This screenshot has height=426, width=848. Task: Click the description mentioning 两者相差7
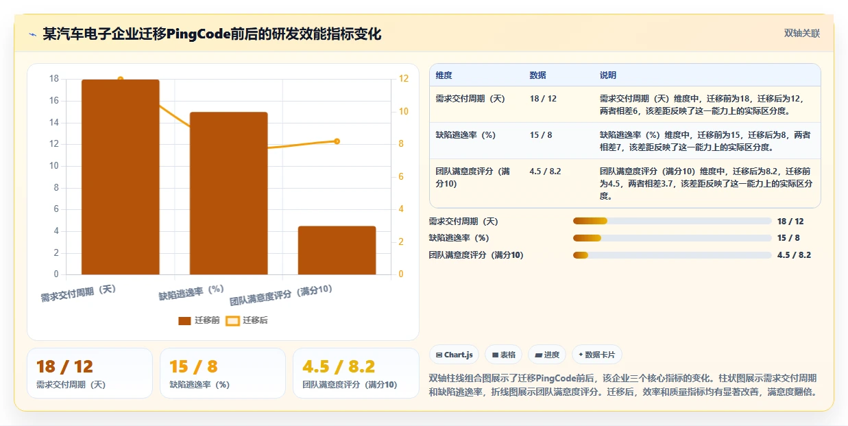[706, 141]
